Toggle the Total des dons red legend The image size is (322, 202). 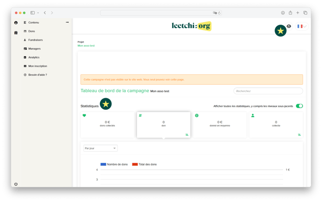click(x=144, y=164)
